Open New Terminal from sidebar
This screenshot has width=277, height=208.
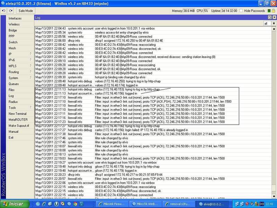(20, 114)
